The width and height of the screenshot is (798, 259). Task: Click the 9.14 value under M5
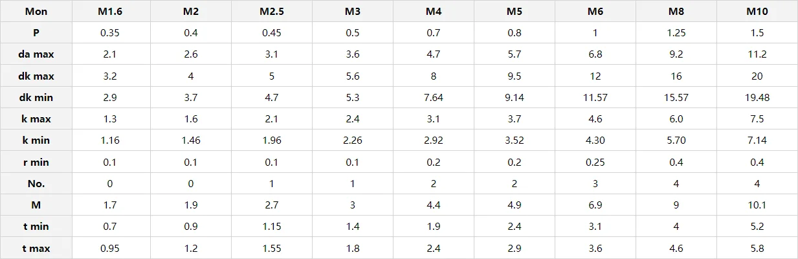[x=515, y=98]
